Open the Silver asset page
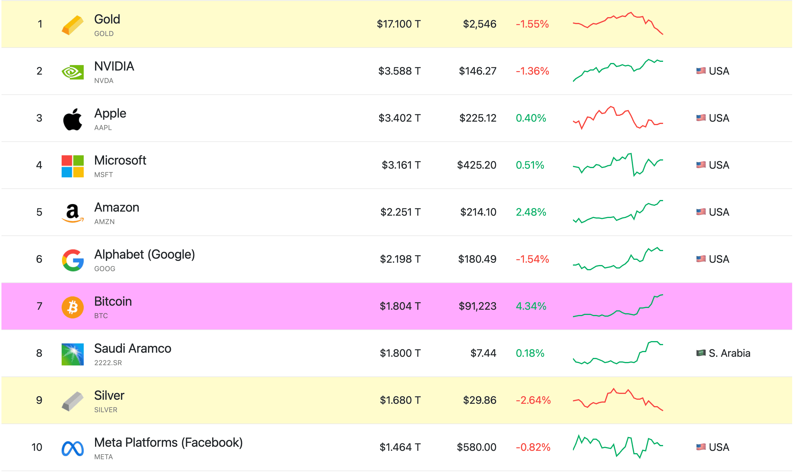This screenshot has width=793, height=472. click(x=109, y=396)
